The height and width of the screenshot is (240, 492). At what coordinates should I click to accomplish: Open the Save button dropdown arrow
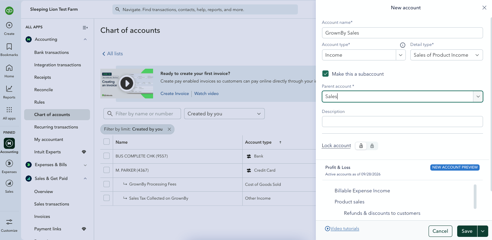click(483, 231)
